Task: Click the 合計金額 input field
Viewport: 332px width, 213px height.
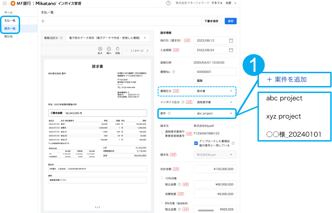Action: pyautogui.click(x=215, y=169)
